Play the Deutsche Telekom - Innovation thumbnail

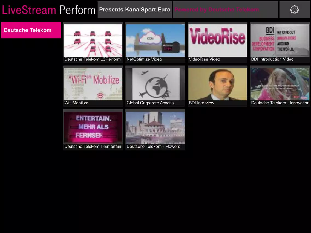click(280, 84)
